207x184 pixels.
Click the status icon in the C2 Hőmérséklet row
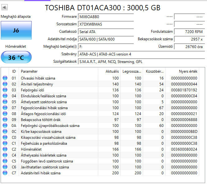click(x=5, y=149)
